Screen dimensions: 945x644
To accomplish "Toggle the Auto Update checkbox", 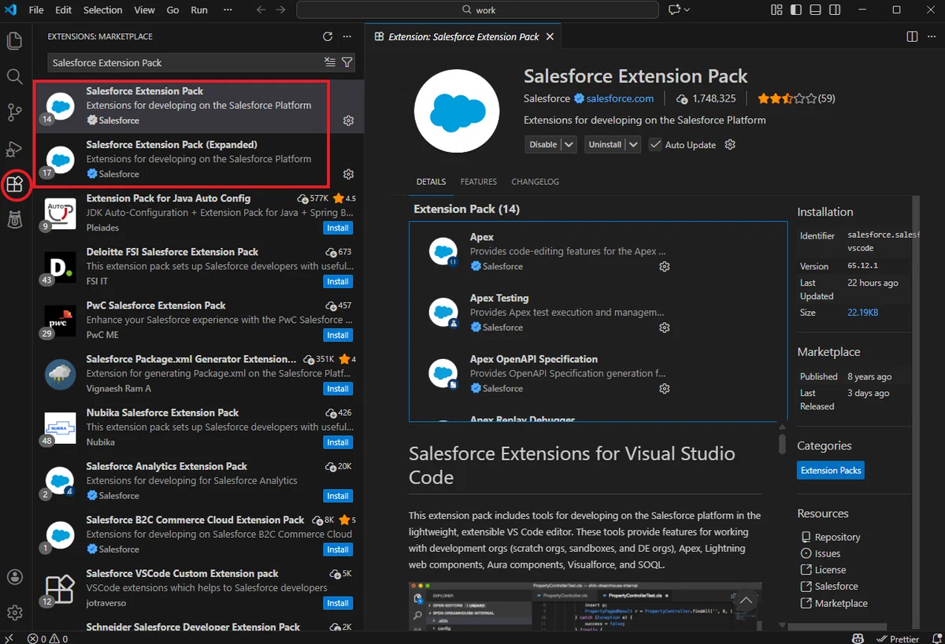I will coord(654,145).
